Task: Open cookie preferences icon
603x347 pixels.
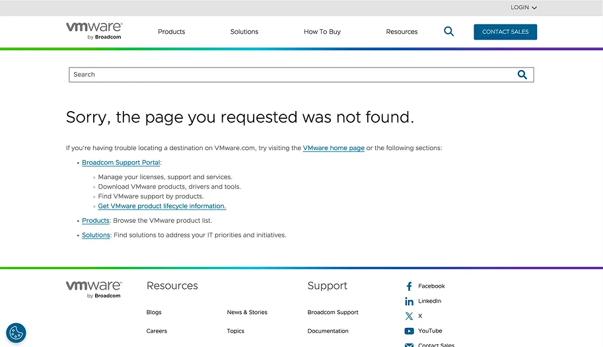Action: tap(16, 332)
